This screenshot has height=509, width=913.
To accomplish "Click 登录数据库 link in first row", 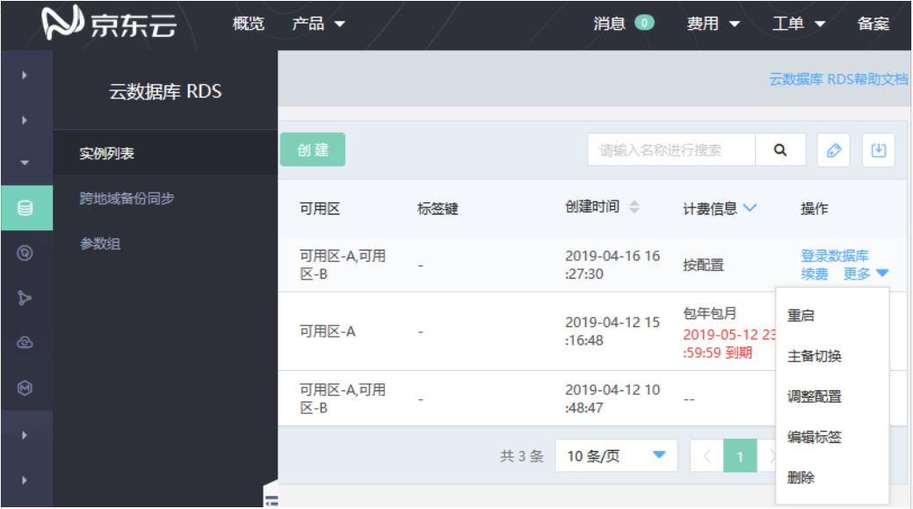I will click(x=835, y=255).
